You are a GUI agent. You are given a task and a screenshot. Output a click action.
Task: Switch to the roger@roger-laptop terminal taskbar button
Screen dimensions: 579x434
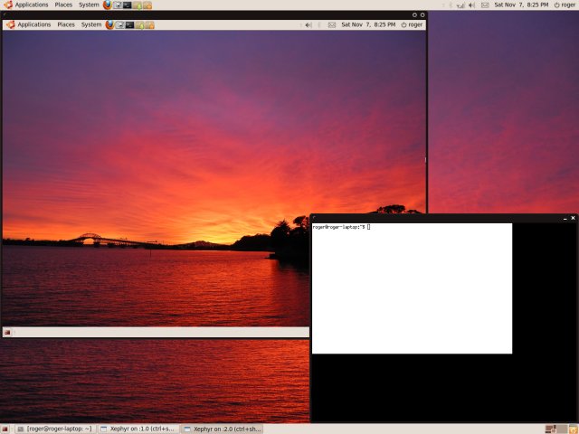(x=54, y=429)
